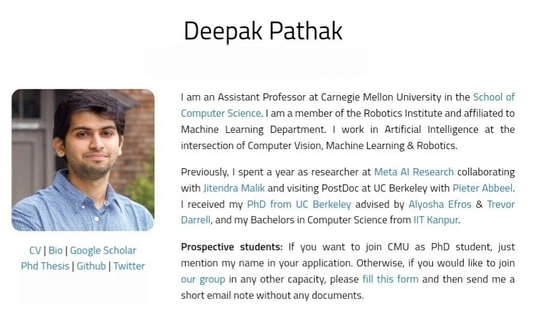
Task: Open the Phd Thesis link
Action: (x=45, y=266)
